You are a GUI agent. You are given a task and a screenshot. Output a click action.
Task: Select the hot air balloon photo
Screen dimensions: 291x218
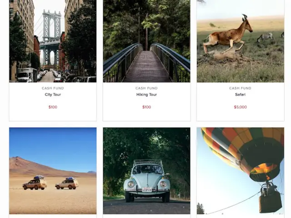[241, 171]
